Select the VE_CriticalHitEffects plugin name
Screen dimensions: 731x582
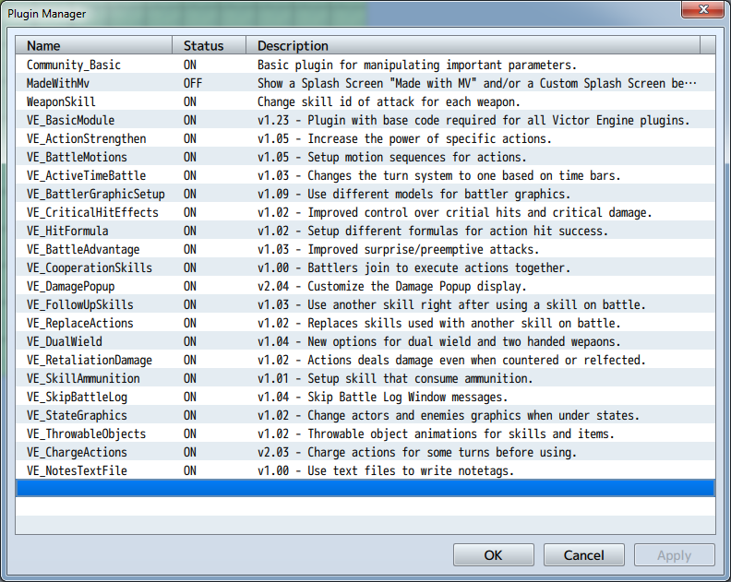coord(92,212)
